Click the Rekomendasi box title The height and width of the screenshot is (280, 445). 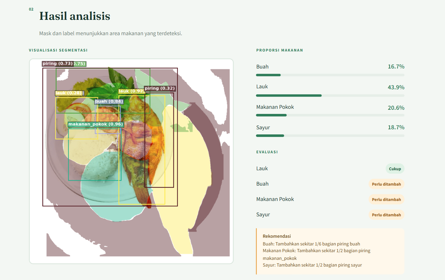click(x=277, y=236)
